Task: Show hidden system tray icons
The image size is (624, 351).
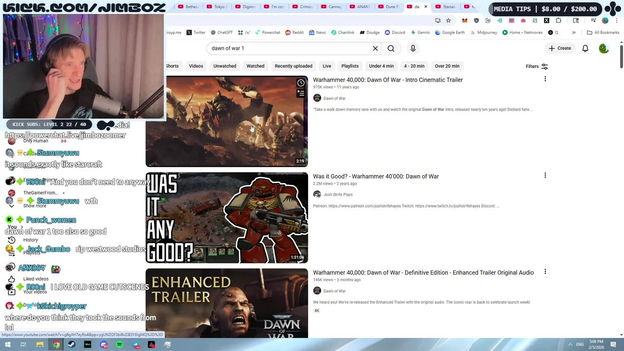Action: pyautogui.click(x=570, y=345)
